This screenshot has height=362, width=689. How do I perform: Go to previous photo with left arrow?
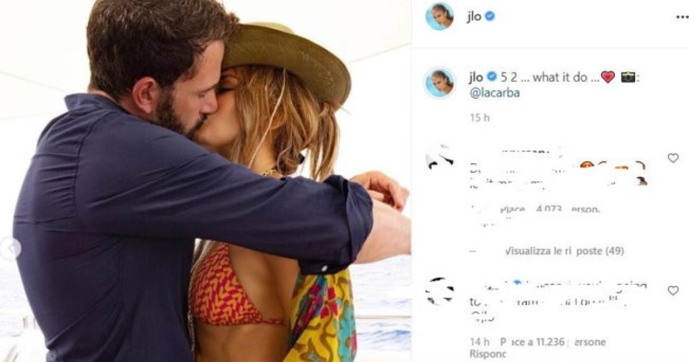pyautogui.click(x=10, y=249)
